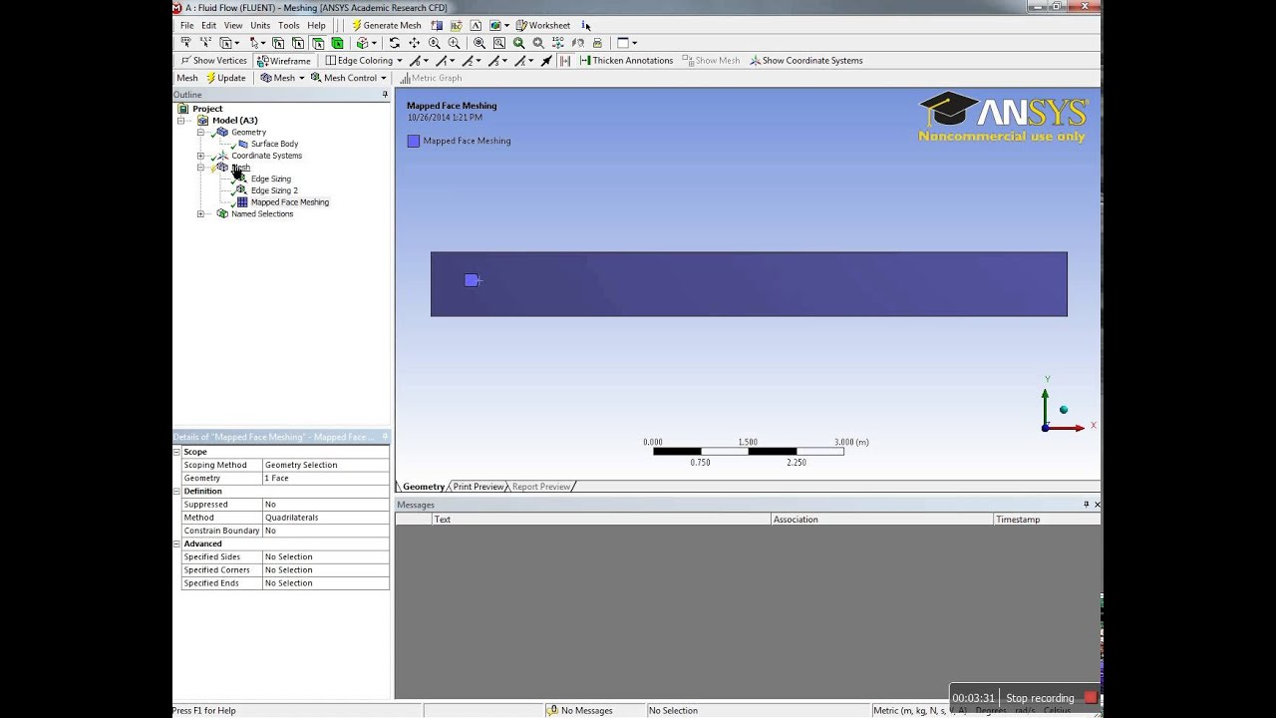Image resolution: width=1276 pixels, height=718 pixels.
Task: Select the green body selection filter
Action: point(338,43)
